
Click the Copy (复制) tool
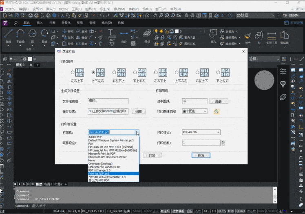[68, 38]
